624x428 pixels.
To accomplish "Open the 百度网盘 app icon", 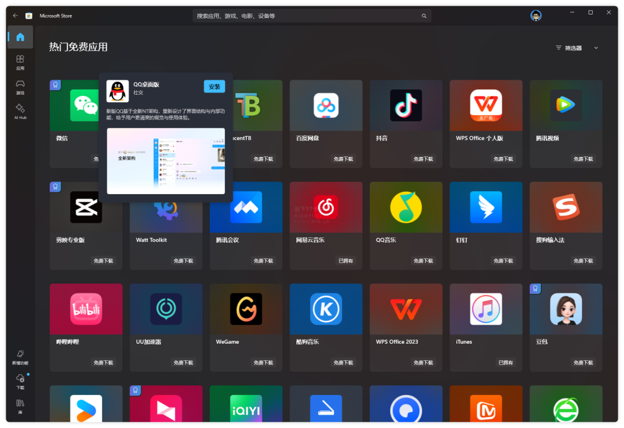I will point(326,105).
